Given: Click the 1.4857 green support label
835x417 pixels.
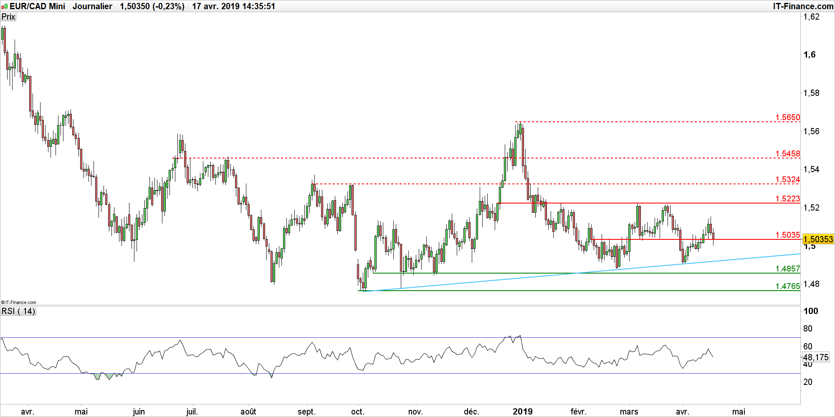Looking at the screenshot, I should 787,269.
